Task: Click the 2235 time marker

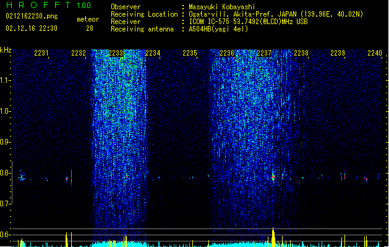Action: (x=190, y=53)
